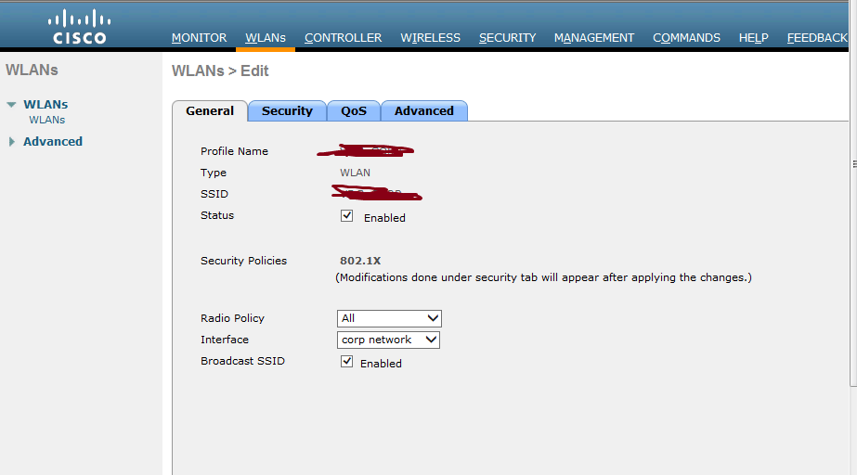Open the COMMANDS menu
Image resolution: width=857 pixels, height=475 pixels.
(686, 38)
